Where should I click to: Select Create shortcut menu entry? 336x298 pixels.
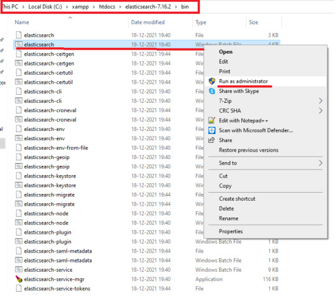coord(237,199)
